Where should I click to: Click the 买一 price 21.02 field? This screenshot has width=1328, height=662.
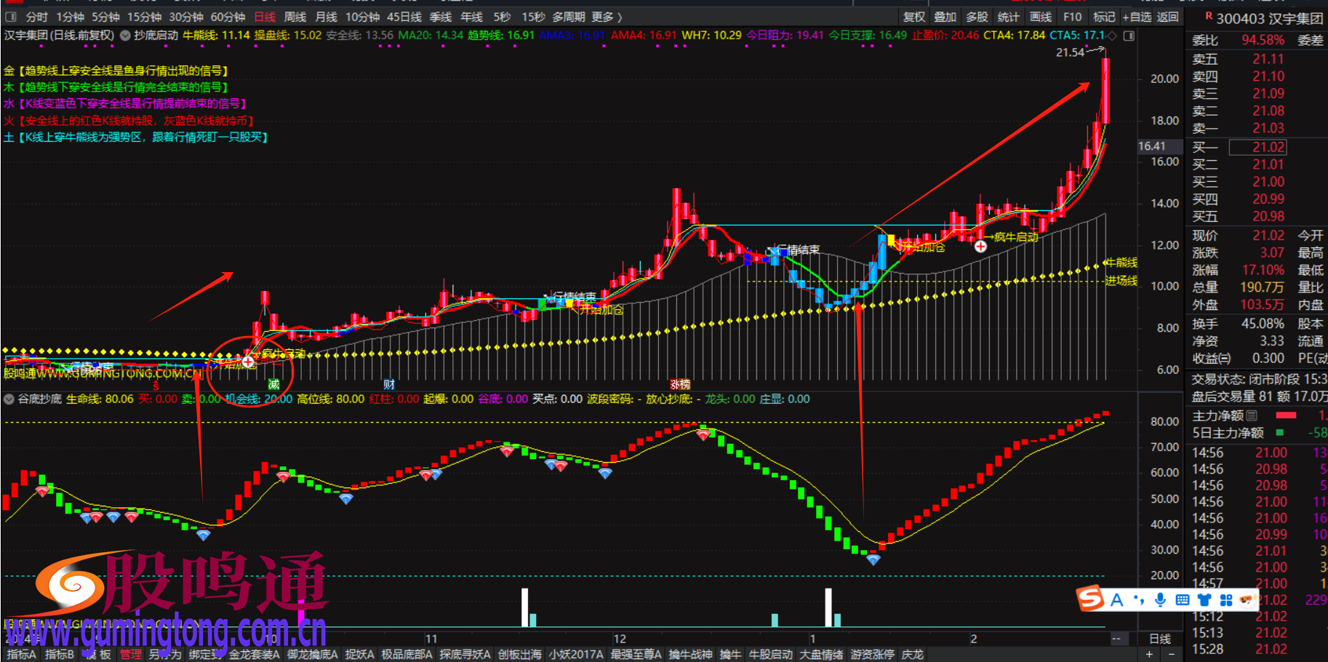pyautogui.click(x=1268, y=147)
